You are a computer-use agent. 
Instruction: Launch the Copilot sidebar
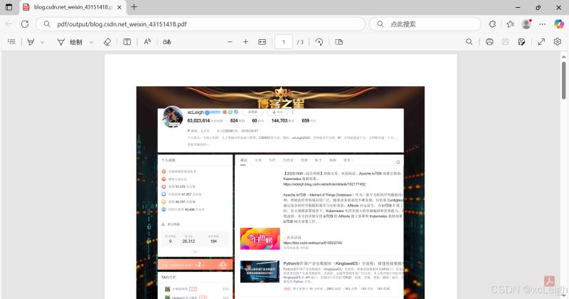tap(559, 24)
